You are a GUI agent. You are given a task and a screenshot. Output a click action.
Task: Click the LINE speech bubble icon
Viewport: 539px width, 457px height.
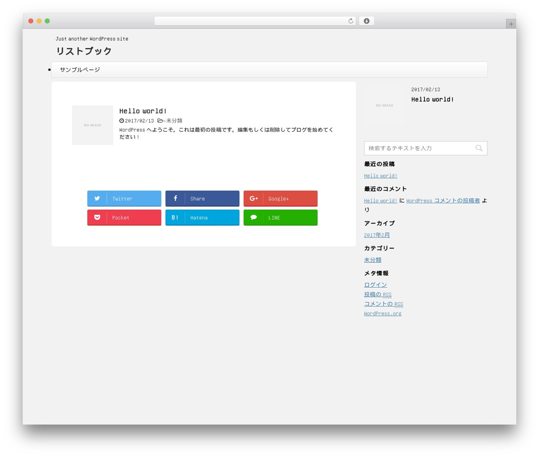click(253, 218)
